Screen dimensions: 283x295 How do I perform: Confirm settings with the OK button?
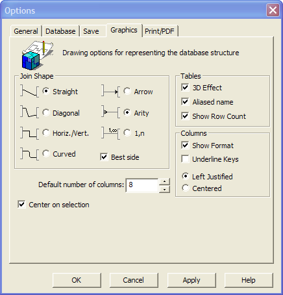point(77,280)
